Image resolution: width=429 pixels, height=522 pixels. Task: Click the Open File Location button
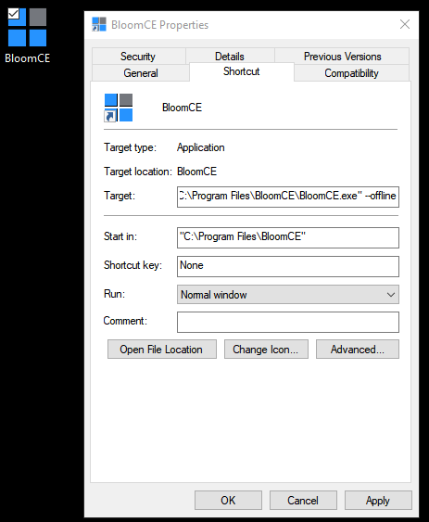tap(162, 350)
